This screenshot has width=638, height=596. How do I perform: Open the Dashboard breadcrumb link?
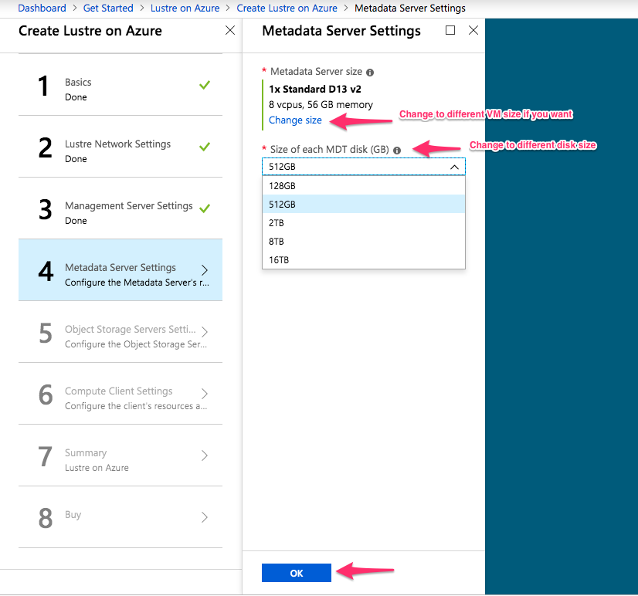tap(42, 8)
